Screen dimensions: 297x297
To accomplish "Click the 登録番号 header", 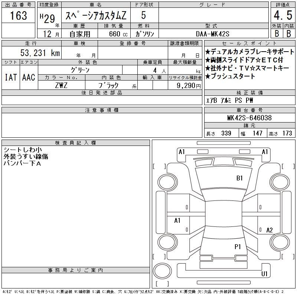I will tap(133, 43).
